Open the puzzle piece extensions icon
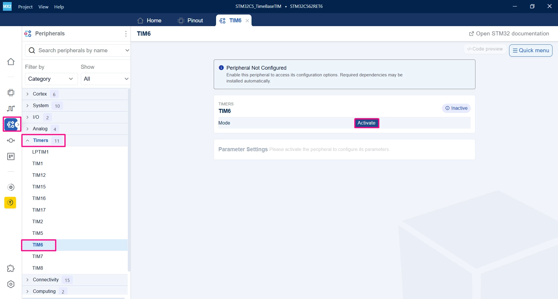Screen dimensions: 558x299 (11, 268)
